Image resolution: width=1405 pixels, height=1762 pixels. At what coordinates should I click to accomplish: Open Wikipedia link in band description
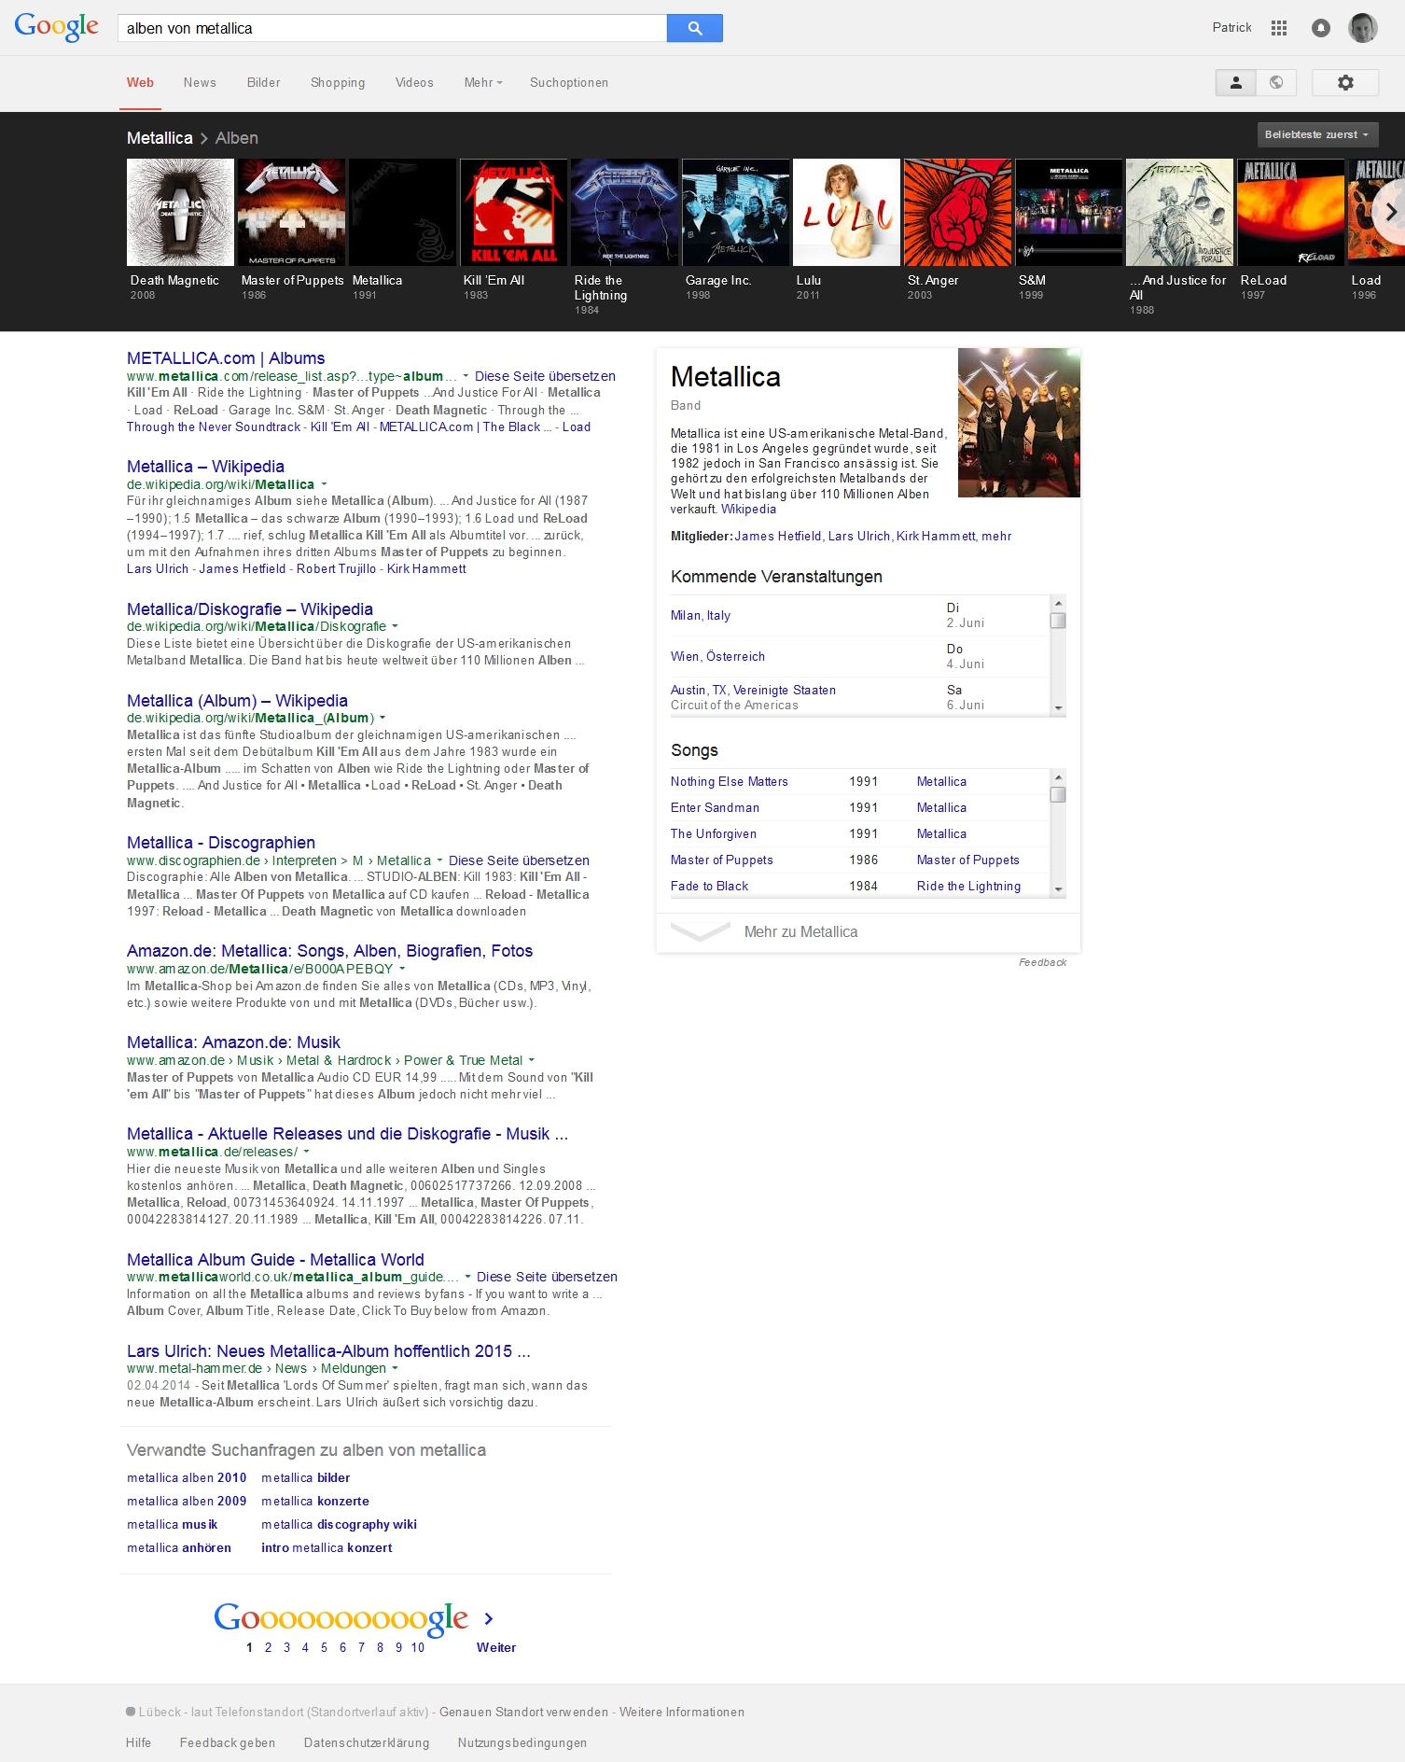pos(748,510)
